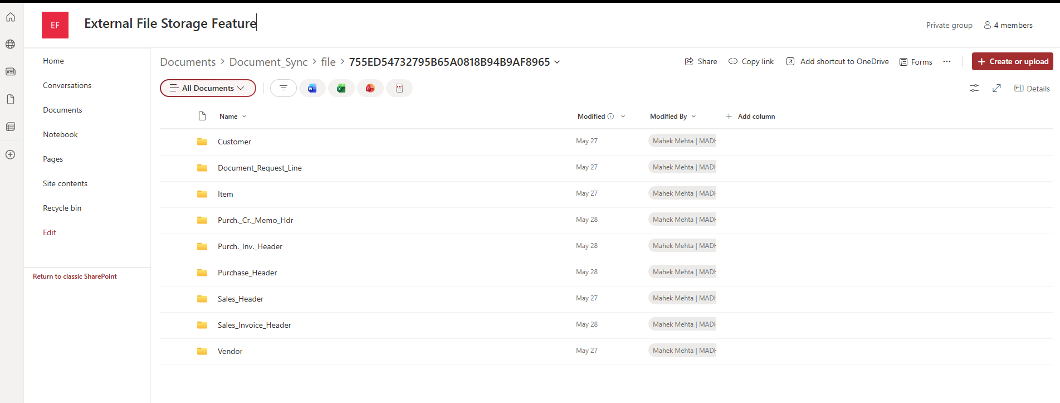Filter documents by Word file type
Viewport: 1060px width, 403px height.
312,88
